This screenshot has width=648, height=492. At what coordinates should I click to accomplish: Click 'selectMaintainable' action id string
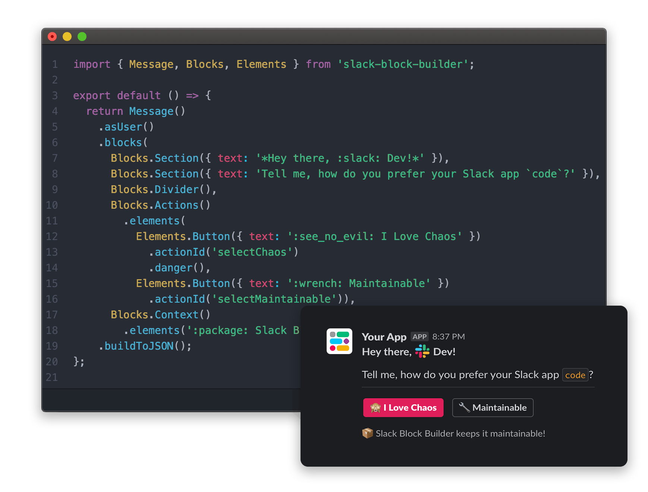274,299
